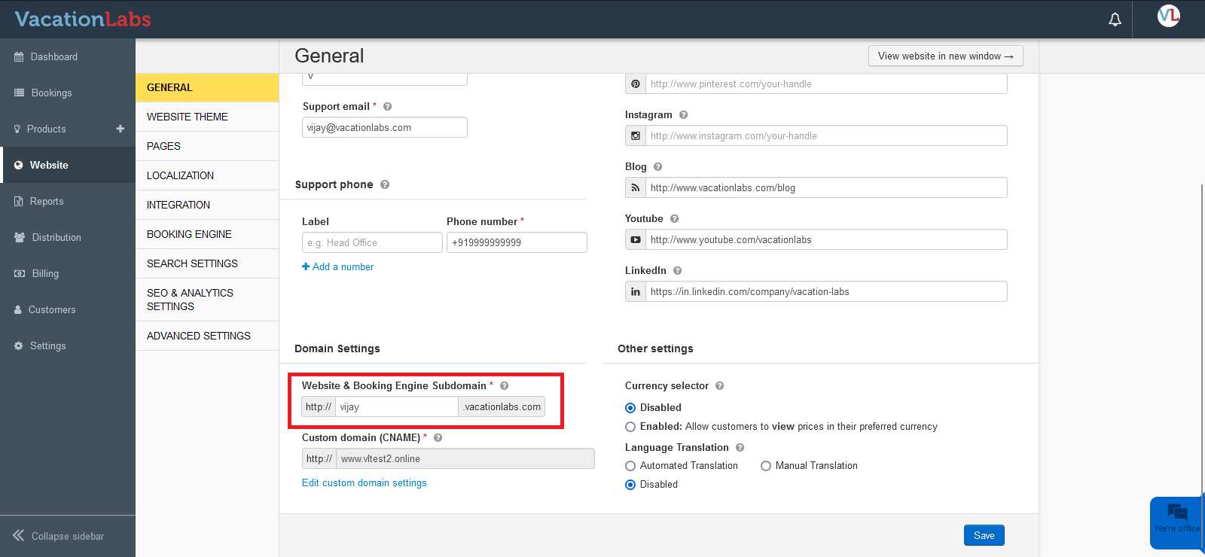Click the subdomain input field containing vijay
The image size is (1205, 557).
396,407
